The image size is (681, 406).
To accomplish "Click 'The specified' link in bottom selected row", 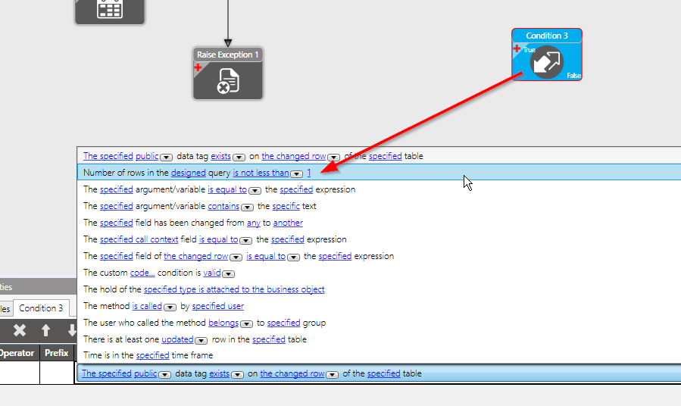I will tap(106, 373).
